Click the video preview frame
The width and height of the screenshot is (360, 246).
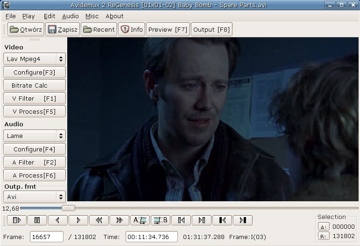(x=212, y=119)
